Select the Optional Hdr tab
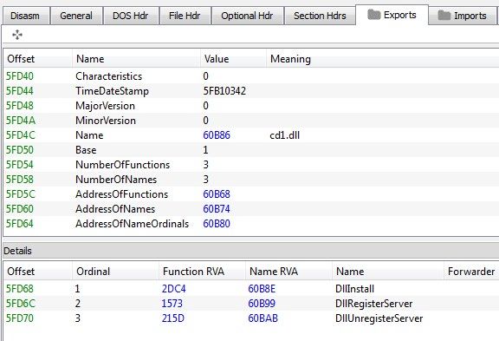 [247, 16]
